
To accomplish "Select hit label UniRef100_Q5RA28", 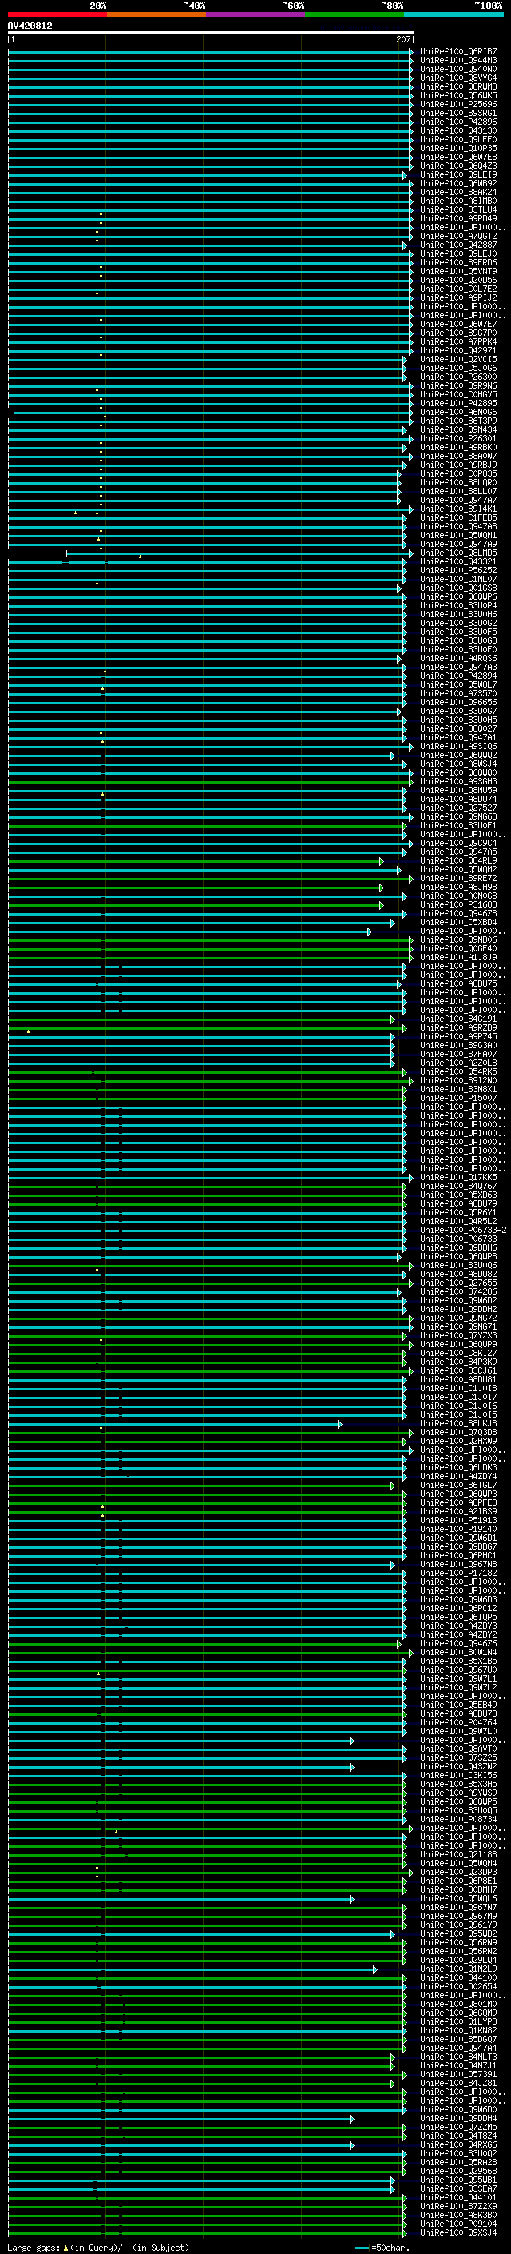I will tap(458, 2162).
